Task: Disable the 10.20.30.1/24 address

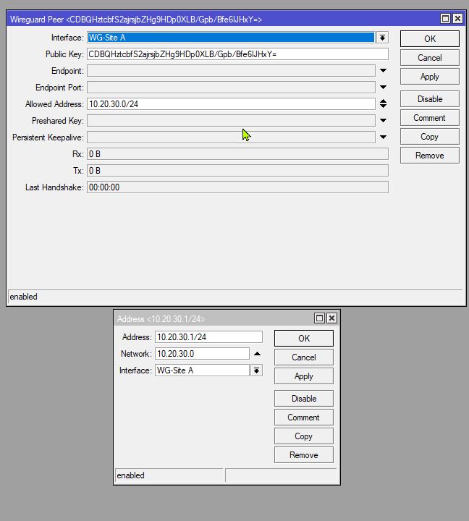Action: (x=304, y=399)
